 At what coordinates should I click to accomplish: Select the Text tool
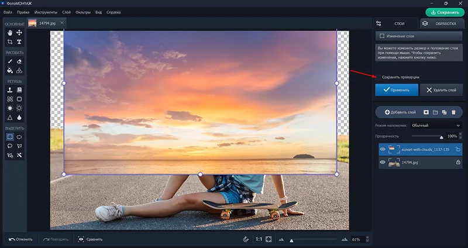pyautogui.click(x=19, y=42)
